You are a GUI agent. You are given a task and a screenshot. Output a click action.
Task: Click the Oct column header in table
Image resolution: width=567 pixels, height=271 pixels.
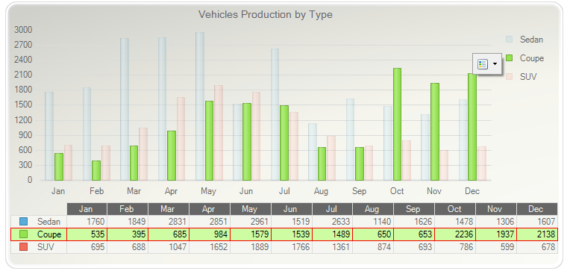(x=455, y=209)
